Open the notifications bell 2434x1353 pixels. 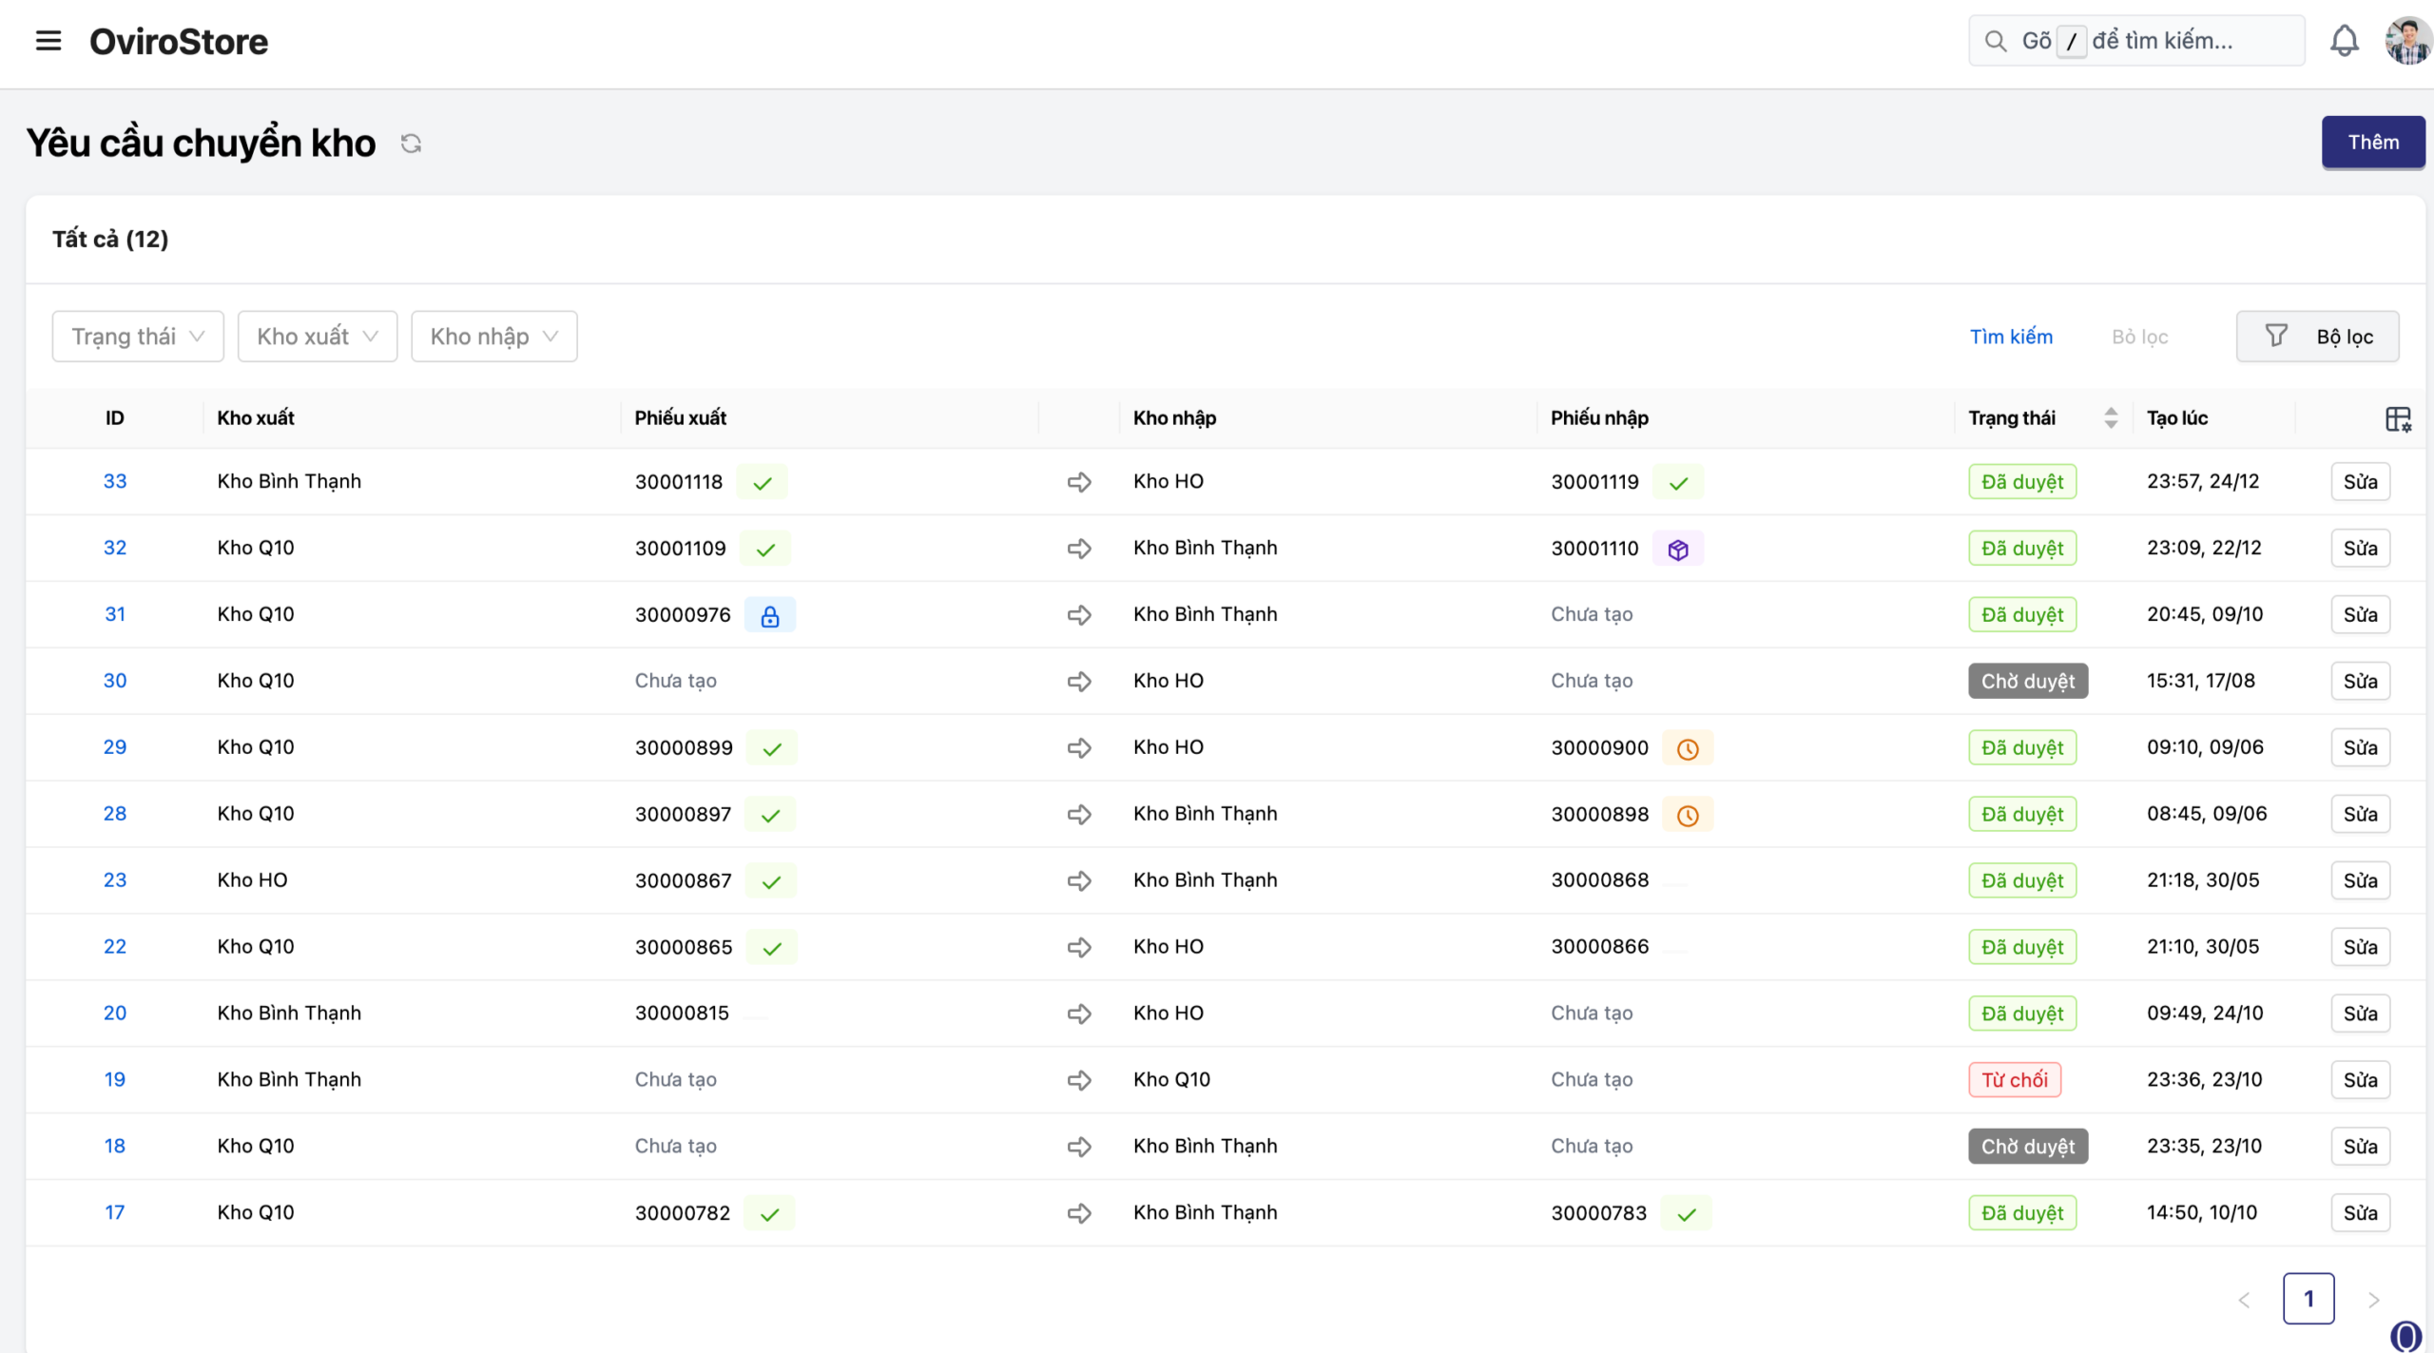pos(2344,41)
